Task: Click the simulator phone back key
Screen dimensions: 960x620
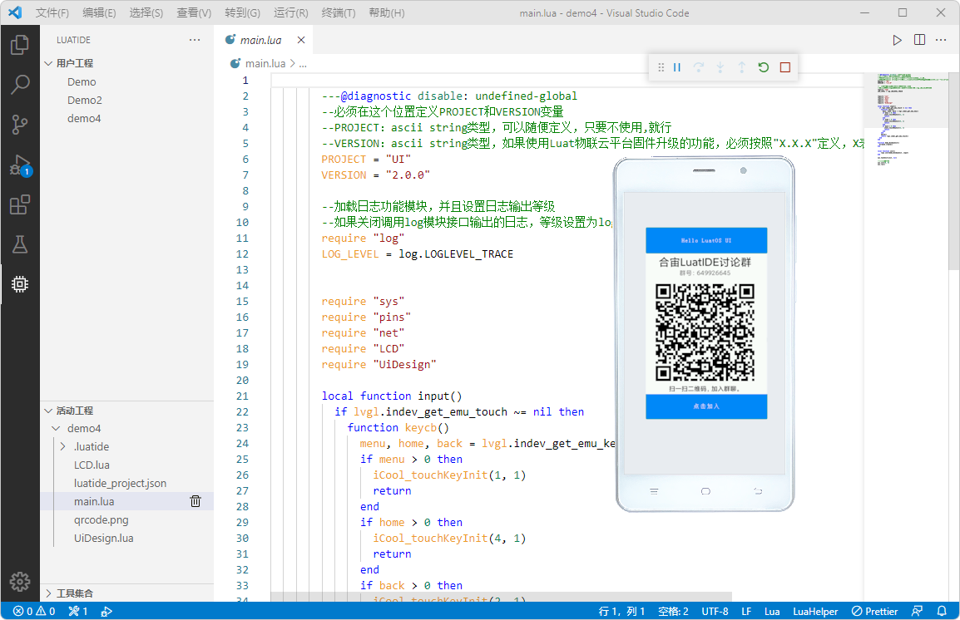Action: click(758, 492)
